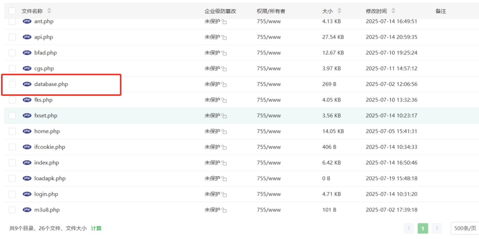Click the PHP icon next to login.php

tap(27, 194)
